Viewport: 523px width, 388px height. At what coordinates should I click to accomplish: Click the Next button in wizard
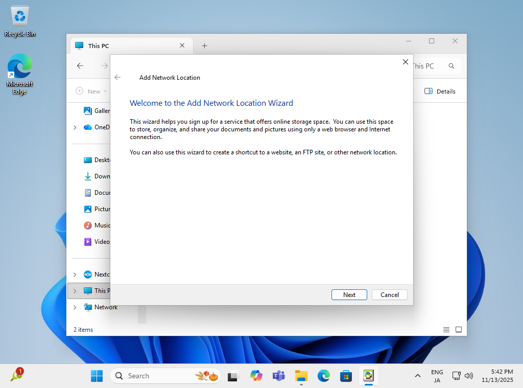[x=349, y=294]
